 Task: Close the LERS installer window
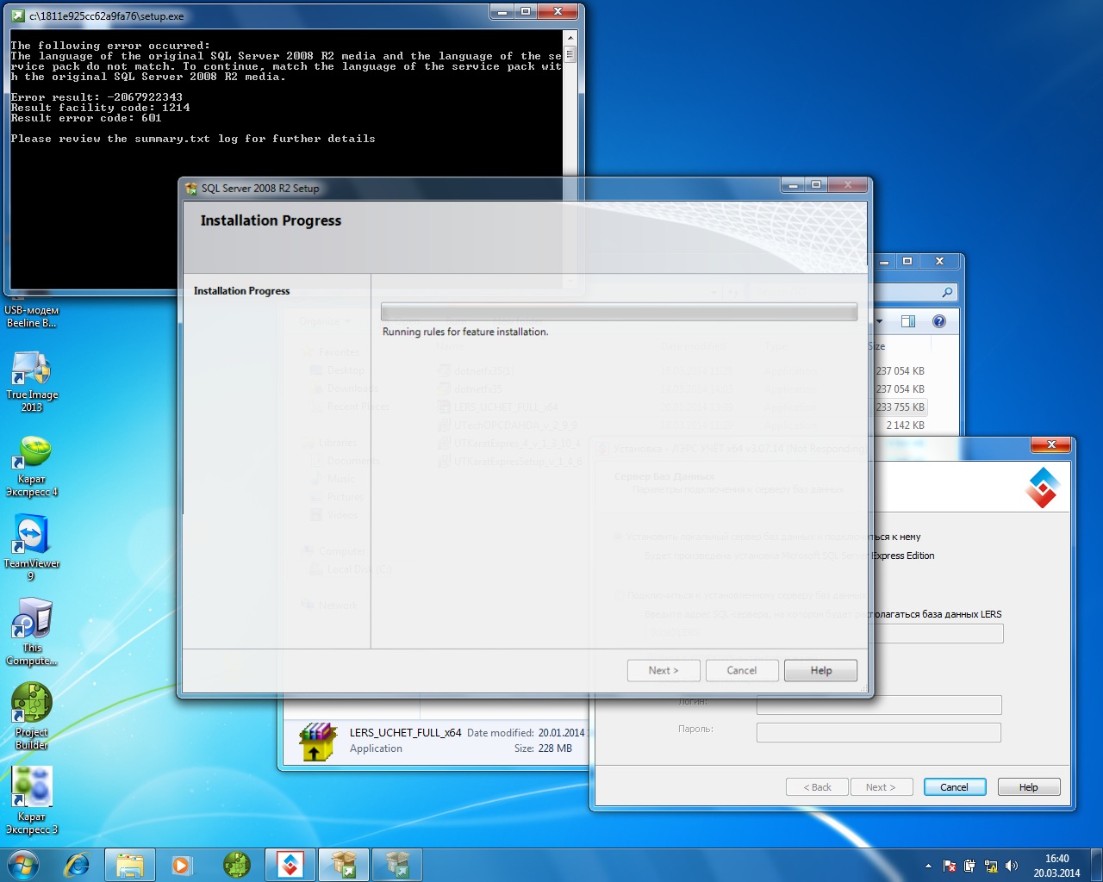click(1051, 444)
